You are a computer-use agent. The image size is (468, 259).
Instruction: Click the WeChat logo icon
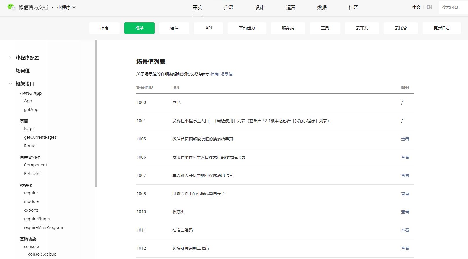coord(11,7)
